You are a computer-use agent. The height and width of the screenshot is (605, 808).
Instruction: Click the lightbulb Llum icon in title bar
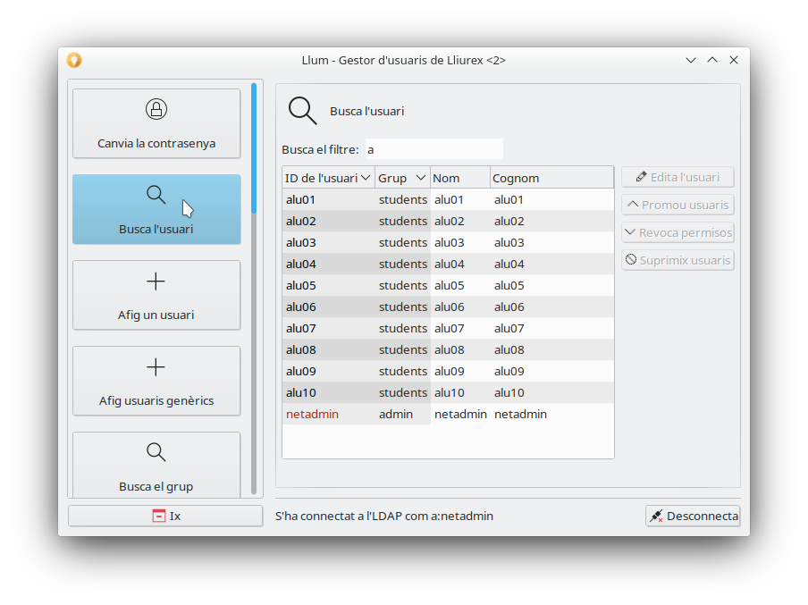tap(74, 60)
